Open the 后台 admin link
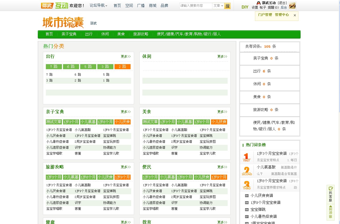The width and height of the screenshot is (340, 224). pyautogui.click(x=284, y=8)
